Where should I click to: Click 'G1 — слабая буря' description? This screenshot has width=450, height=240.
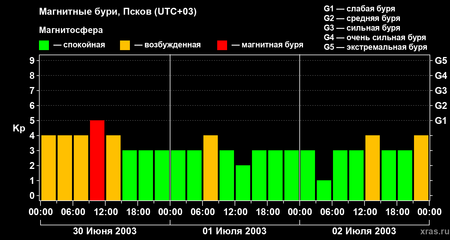(359, 9)
